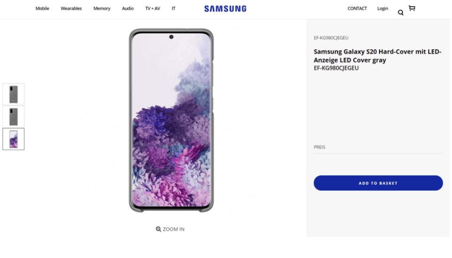The width and height of the screenshot is (452, 258).
Task: Click the CONTACT link
Action: (x=357, y=8)
